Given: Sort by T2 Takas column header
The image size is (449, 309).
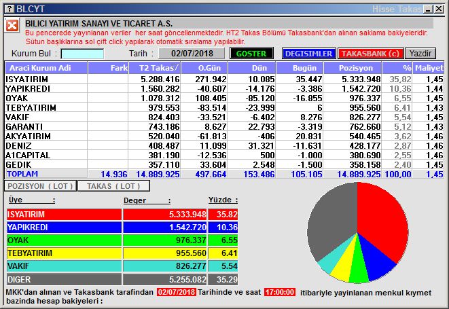Looking at the screenshot, I should (155, 68).
